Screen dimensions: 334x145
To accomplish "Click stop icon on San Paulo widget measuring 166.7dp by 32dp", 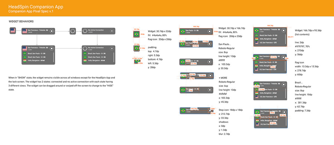I will tap(209, 31).
